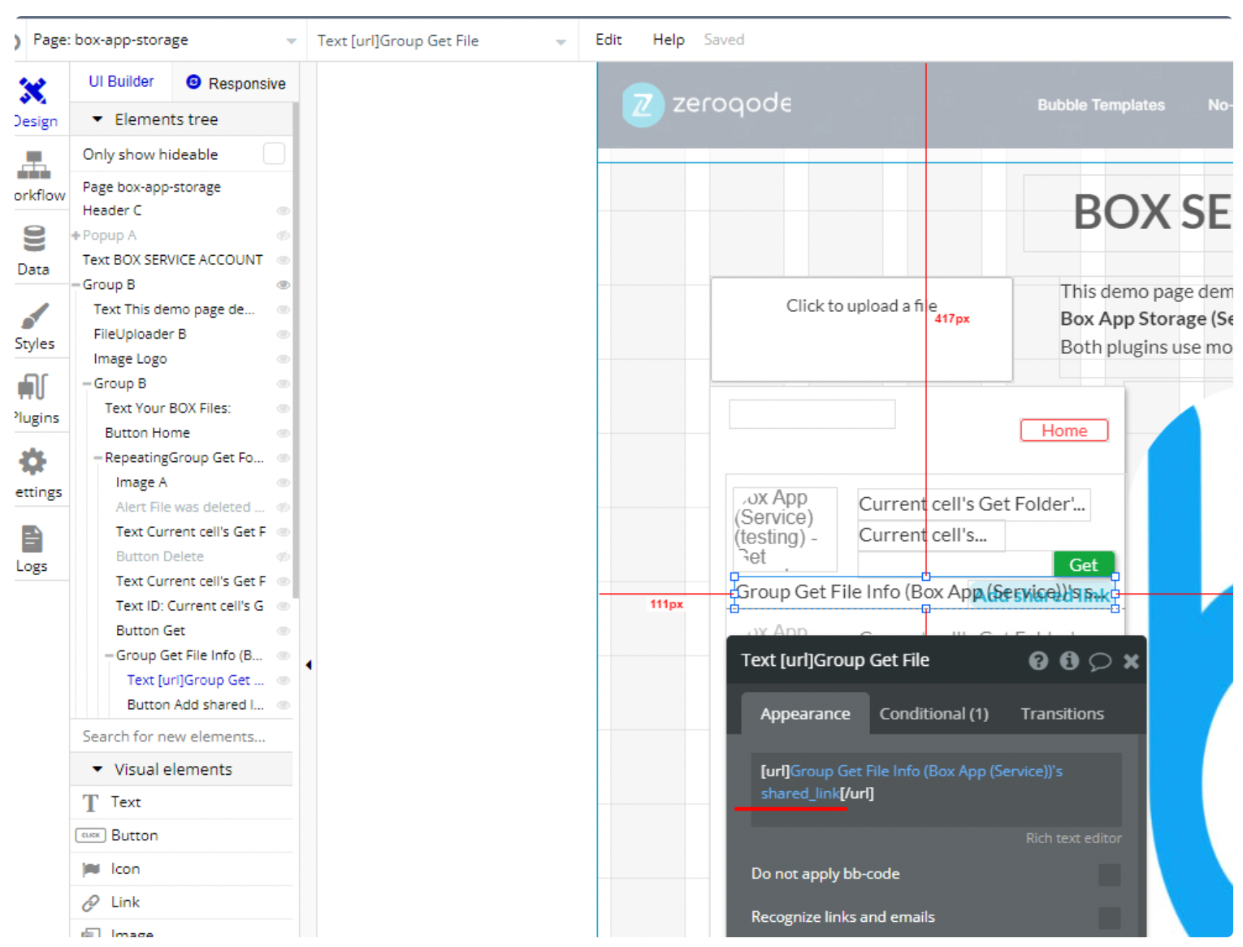Select Alert File was deleted tree row
This screenshot has width=1243, height=947.
pyautogui.click(x=190, y=507)
